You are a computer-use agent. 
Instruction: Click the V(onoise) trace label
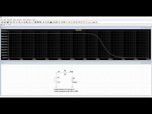pyautogui.click(x=79, y=30)
